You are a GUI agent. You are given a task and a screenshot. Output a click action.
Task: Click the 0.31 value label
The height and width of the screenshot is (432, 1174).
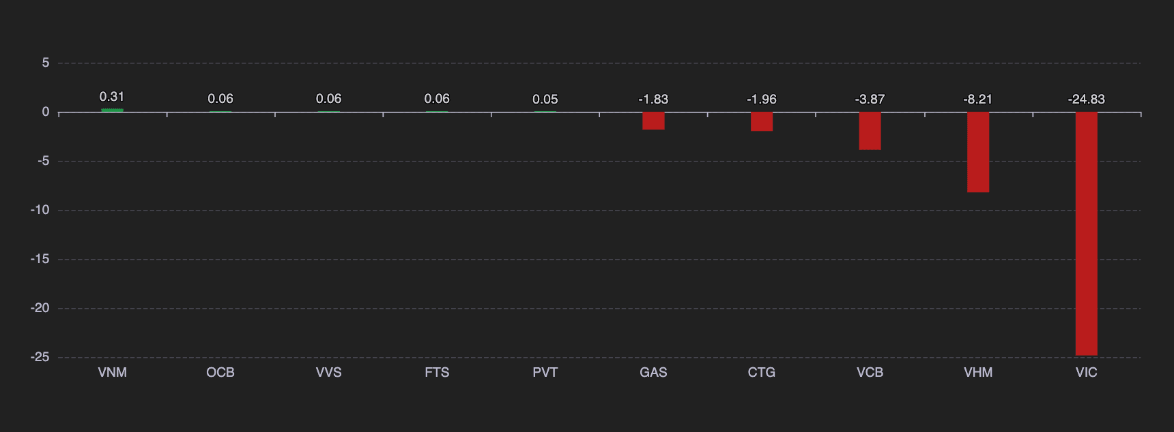112,97
